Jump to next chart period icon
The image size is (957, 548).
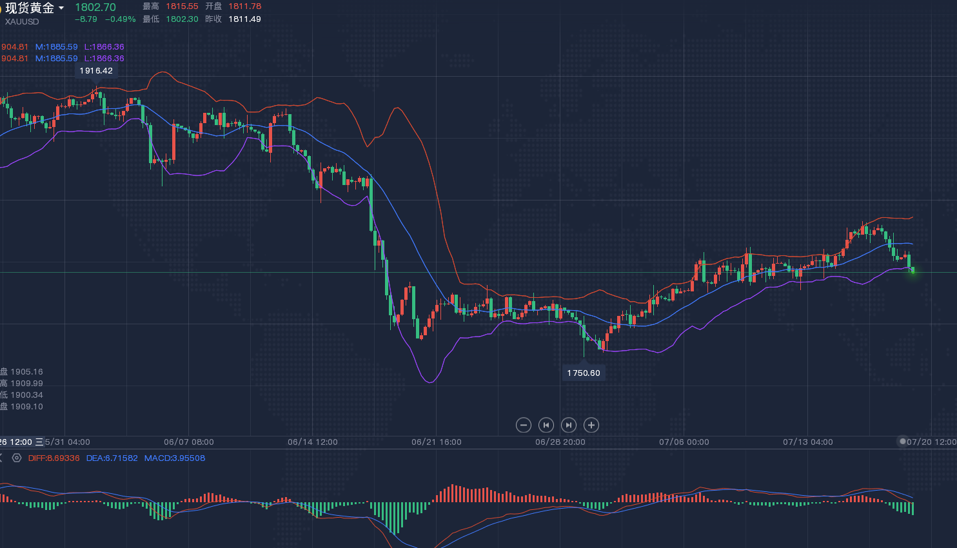click(569, 425)
